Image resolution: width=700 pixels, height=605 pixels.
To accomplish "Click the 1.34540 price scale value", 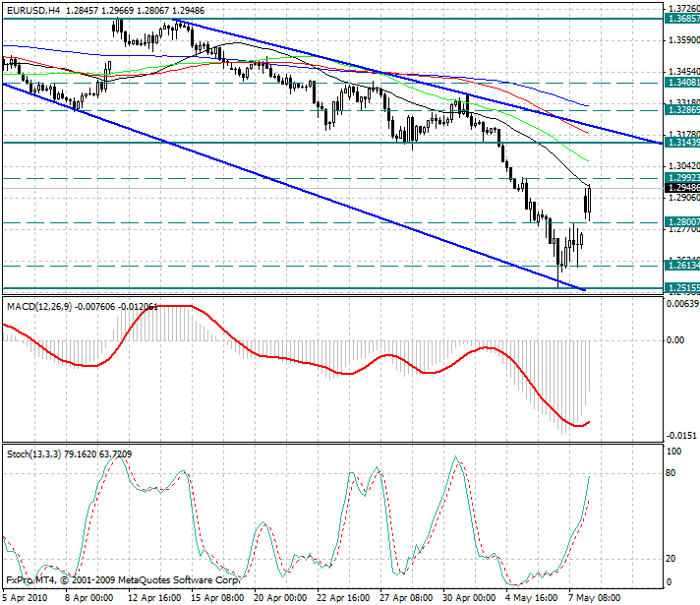I will (684, 72).
